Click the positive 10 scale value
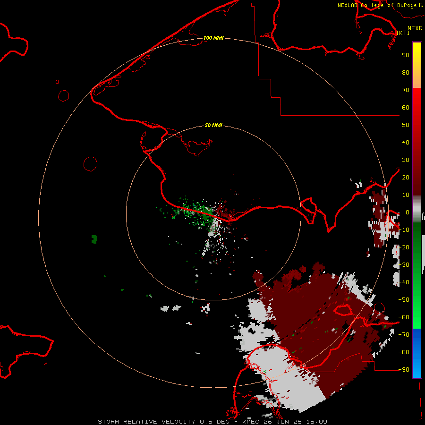The height and width of the screenshot is (425, 425). click(x=406, y=195)
